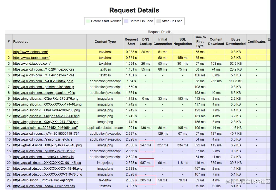
Task: Open the 4.0.29/index-pc.js resource link
Action: click(43, 81)
